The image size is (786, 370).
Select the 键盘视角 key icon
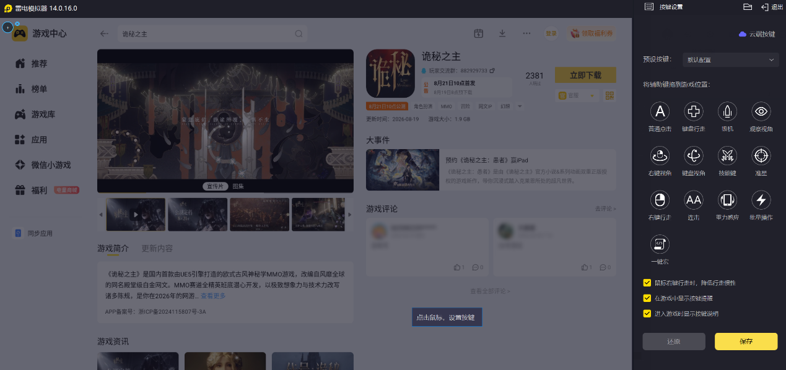click(x=693, y=156)
